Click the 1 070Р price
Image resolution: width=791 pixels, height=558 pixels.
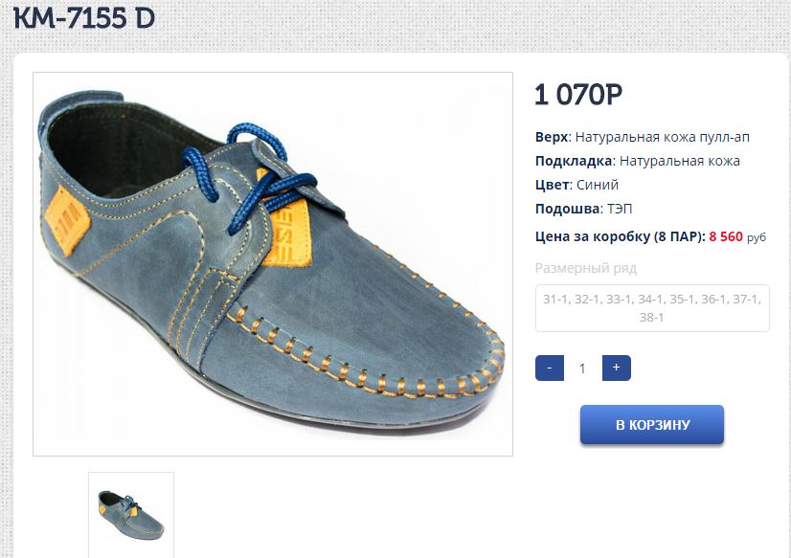[578, 96]
